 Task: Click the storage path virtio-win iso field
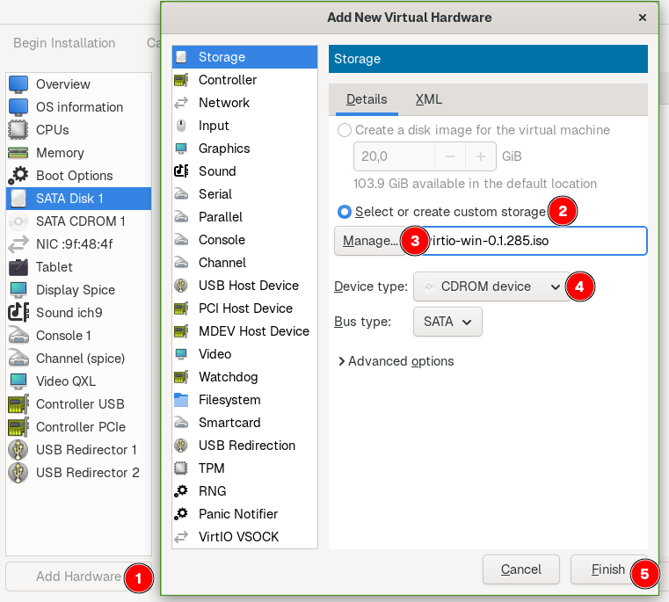click(x=527, y=241)
